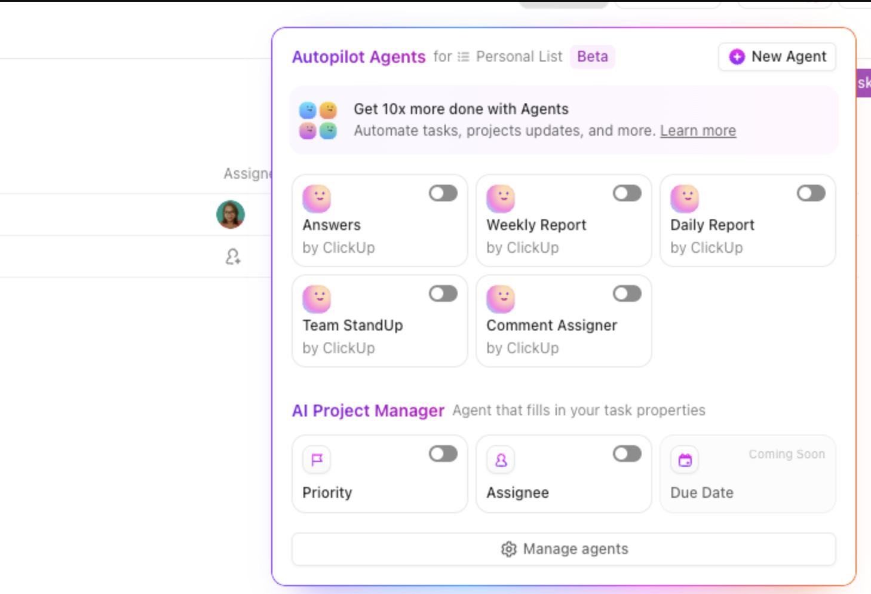Turn on the AI Assignee toggle
Viewport: 871px width, 594px height.
[x=627, y=454]
